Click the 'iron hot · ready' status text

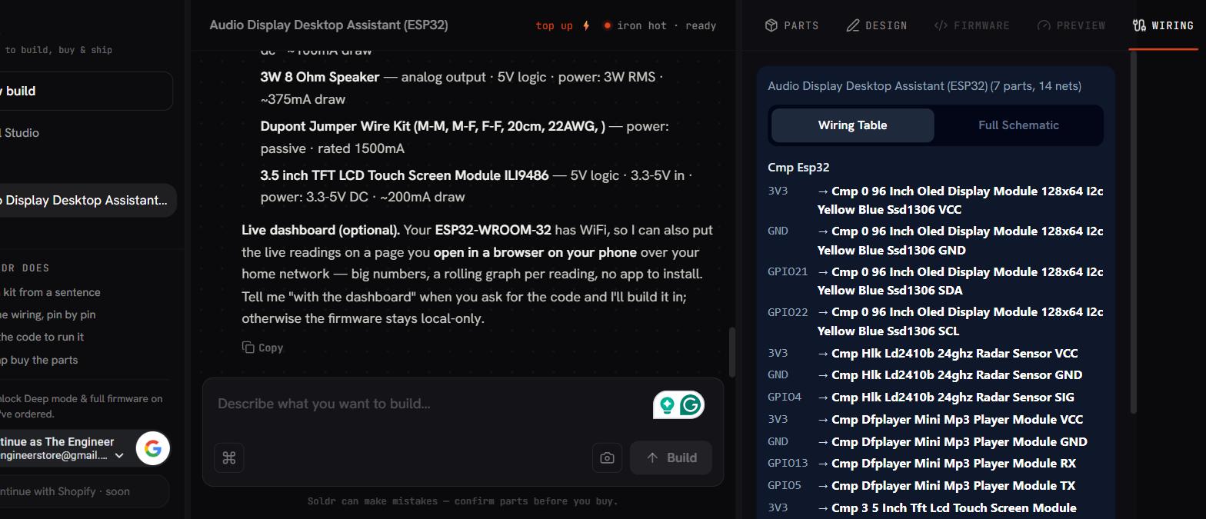pos(666,25)
